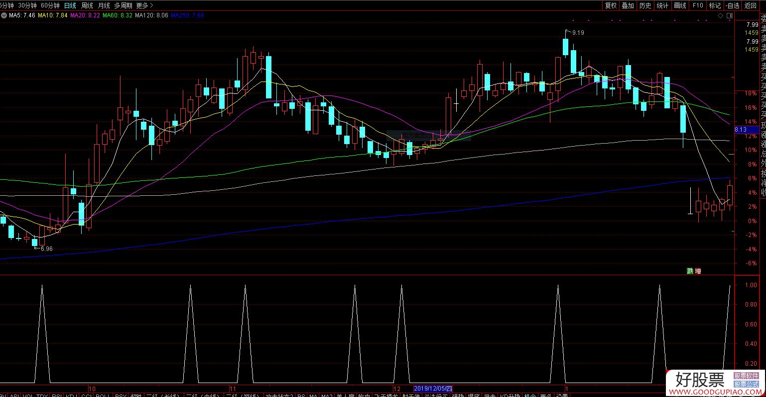Select the CCI indicator tab

pos(87,395)
